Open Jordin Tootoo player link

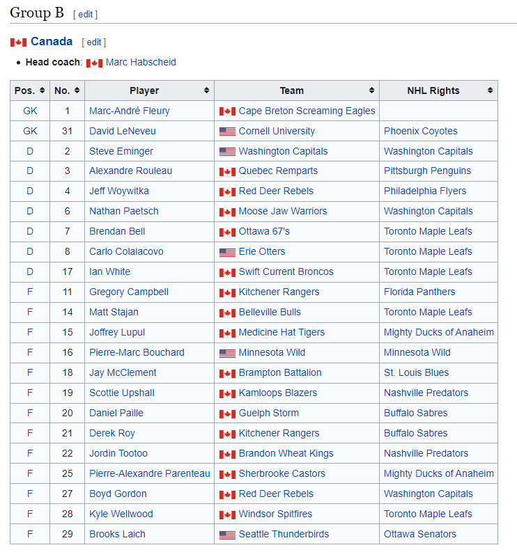118,453
